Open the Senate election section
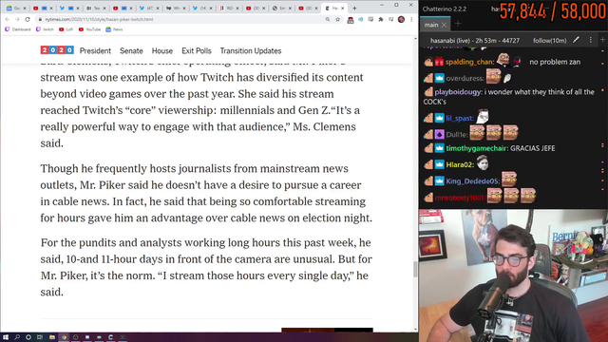Viewport: 608px width, 342px height. (x=131, y=50)
